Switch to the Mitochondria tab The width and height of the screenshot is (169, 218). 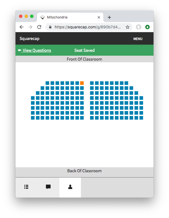pyautogui.click(x=69, y=17)
